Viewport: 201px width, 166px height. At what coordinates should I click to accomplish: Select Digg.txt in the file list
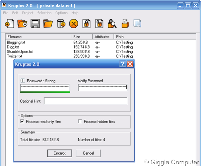point(13,47)
